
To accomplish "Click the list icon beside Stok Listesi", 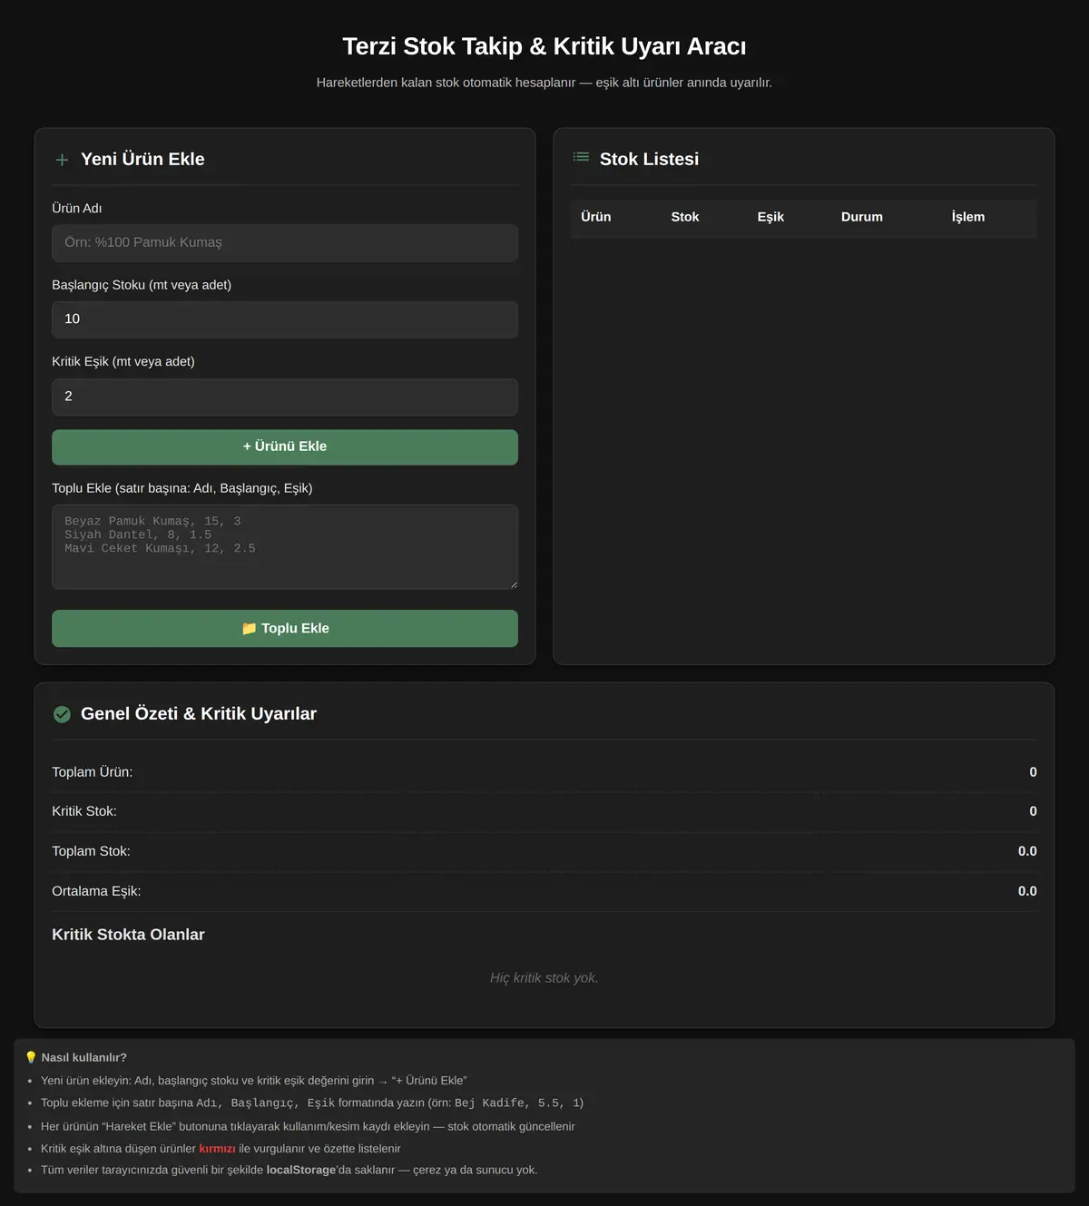I will (581, 157).
